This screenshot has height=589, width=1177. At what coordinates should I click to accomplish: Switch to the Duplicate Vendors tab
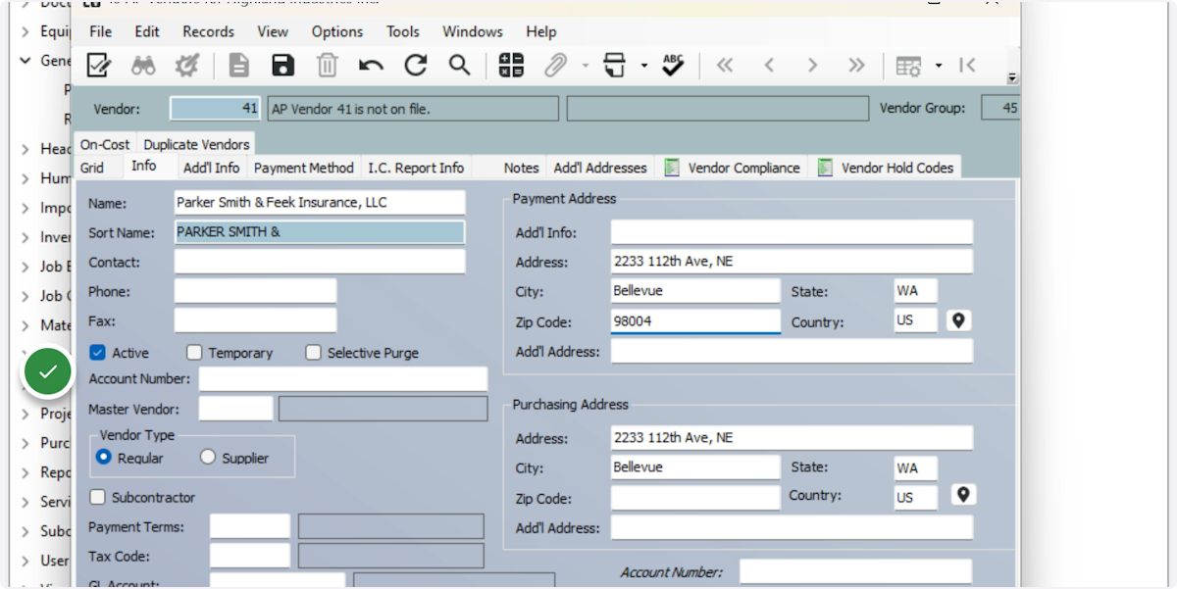coord(196,144)
